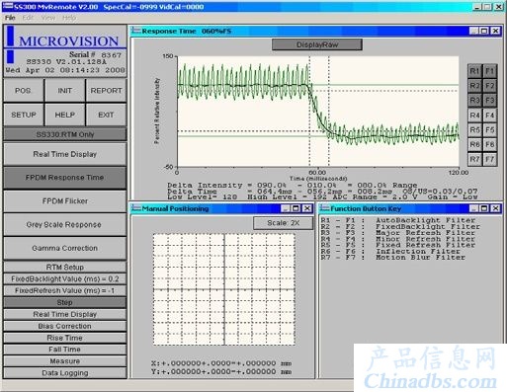Change the Scale: 2X setting
The height and width of the screenshot is (392, 507).
tap(283, 223)
